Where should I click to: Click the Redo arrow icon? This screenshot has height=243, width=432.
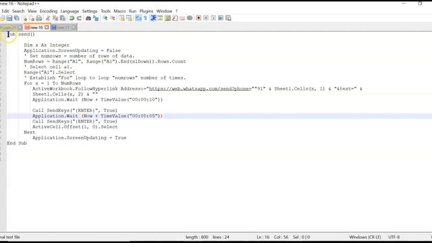[x=79, y=18]
